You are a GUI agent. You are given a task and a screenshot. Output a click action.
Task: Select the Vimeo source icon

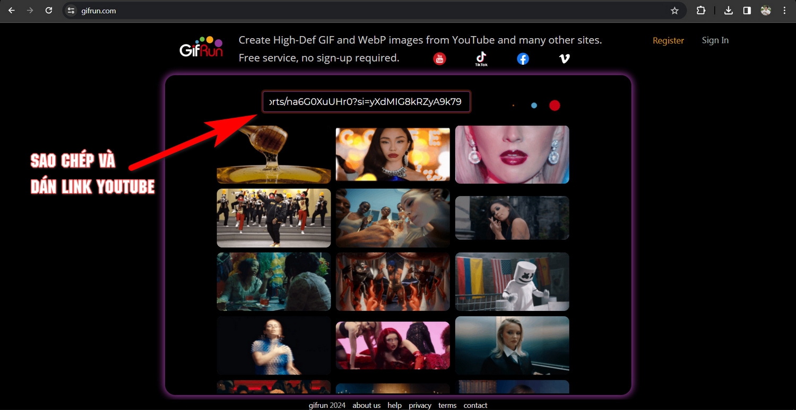click(564, 58)
